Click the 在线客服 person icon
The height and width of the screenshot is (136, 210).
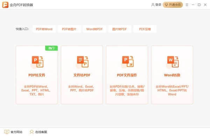pyautogui.click(x=31, y=132)
